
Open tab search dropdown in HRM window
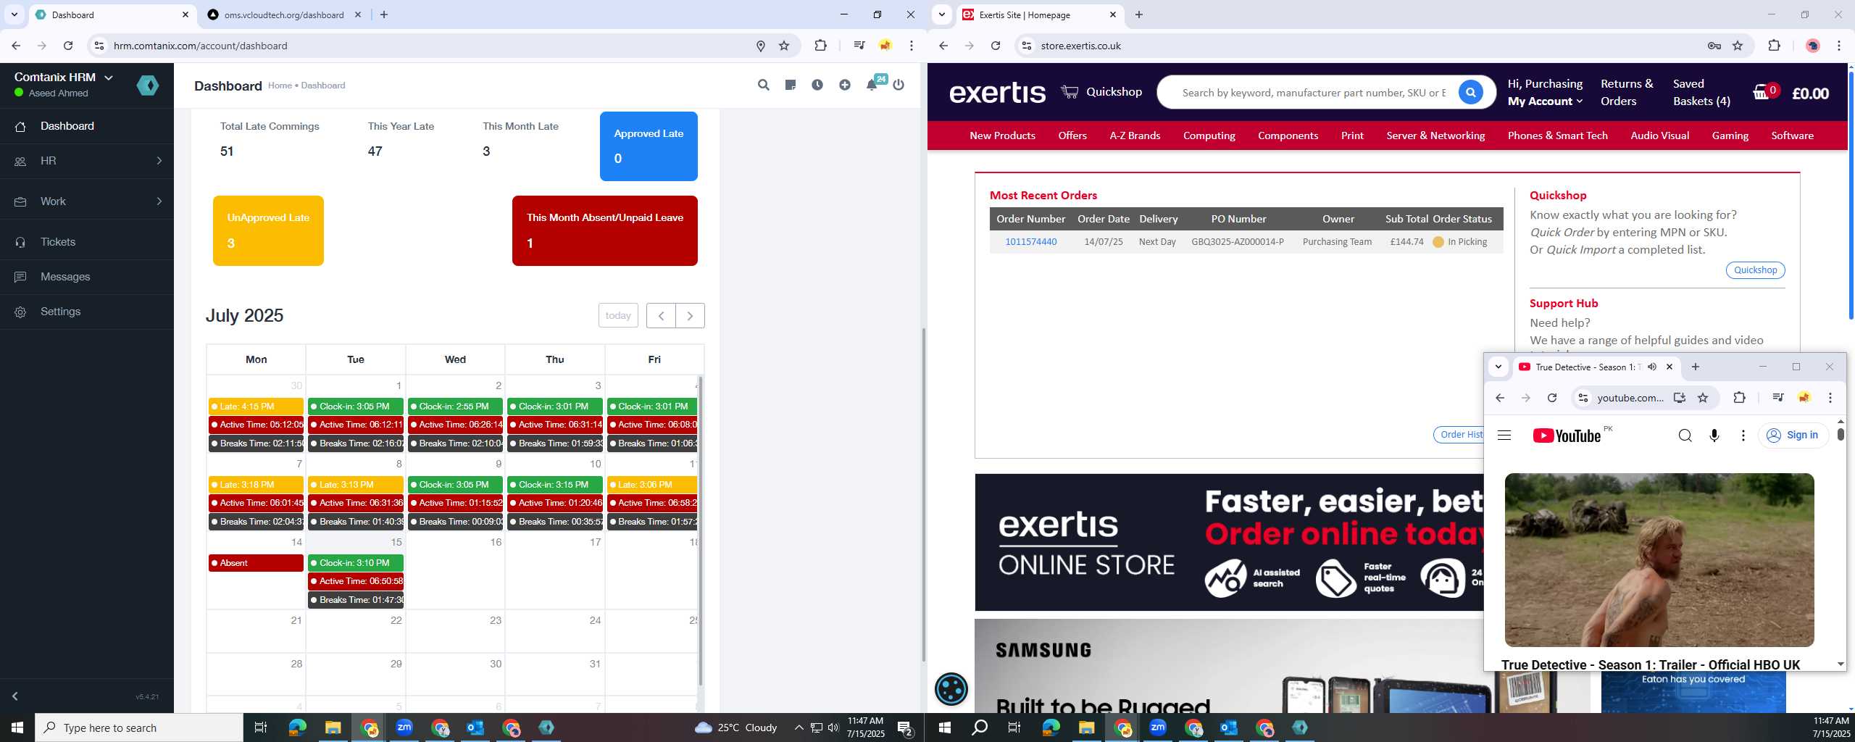coord(14,14)
